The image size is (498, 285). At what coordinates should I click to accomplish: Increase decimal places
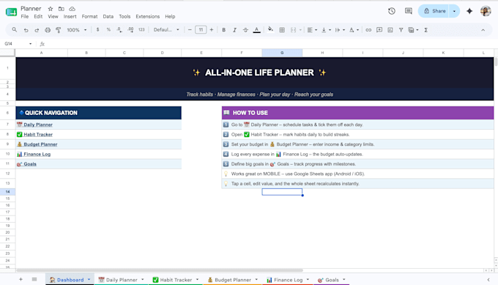pos(130,29)
